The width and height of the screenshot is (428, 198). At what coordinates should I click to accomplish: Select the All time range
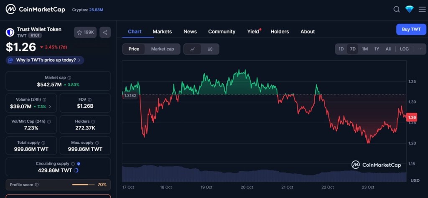[388, 49]
